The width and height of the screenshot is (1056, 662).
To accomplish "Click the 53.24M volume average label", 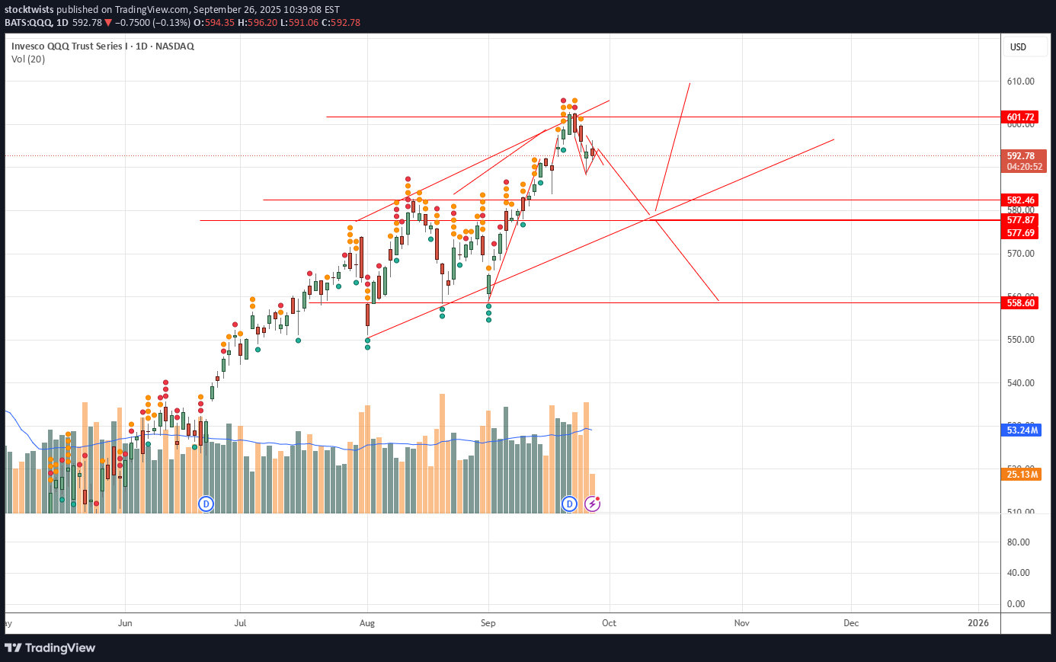I will [x=1022, y=430].
